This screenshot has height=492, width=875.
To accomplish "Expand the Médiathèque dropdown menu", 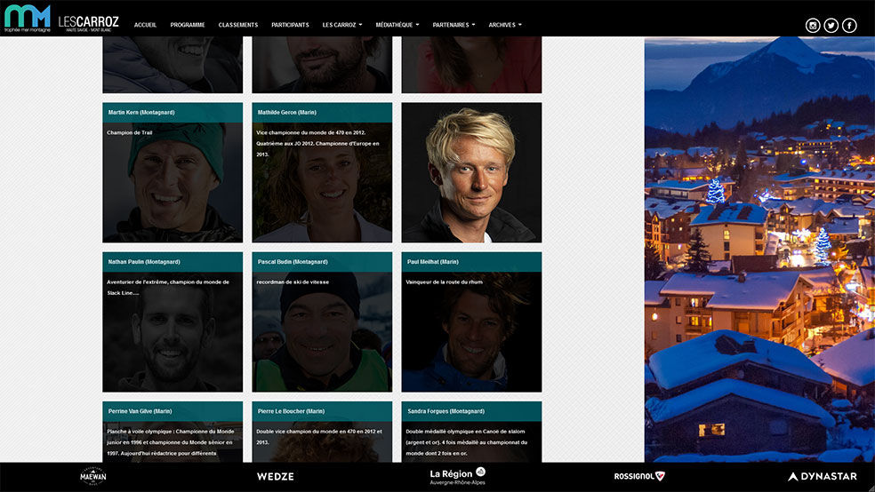I will tap(397, 25).
